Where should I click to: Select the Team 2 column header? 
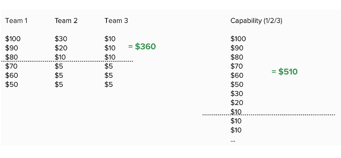66,21
